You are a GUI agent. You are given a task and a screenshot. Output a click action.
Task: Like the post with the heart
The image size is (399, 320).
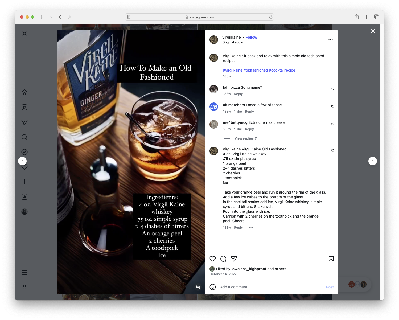coord(213,259)
